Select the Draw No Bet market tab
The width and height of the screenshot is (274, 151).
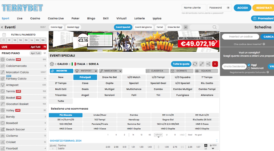coord(110,77)
